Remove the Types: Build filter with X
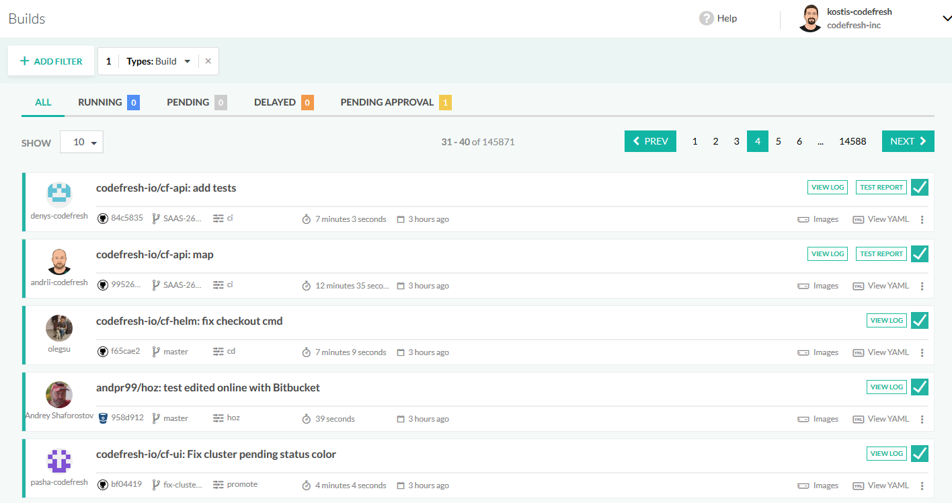Image resolution: width=952 pixels, height=503 pixels. click(208, 61)
